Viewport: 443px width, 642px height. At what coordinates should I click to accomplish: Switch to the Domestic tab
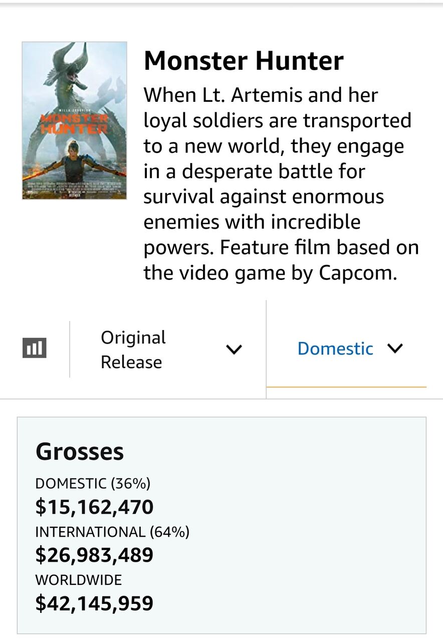tap(335, 349)
